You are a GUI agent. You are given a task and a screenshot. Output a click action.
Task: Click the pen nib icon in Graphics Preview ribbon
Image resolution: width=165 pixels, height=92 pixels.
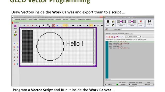(x=113, y=25)
